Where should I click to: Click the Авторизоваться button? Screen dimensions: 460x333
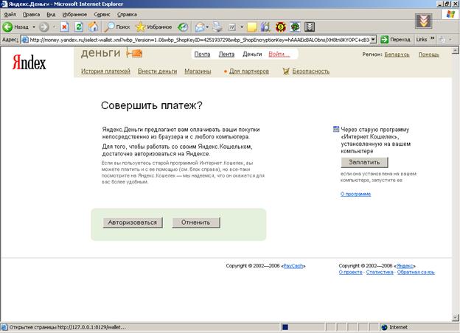133,222
